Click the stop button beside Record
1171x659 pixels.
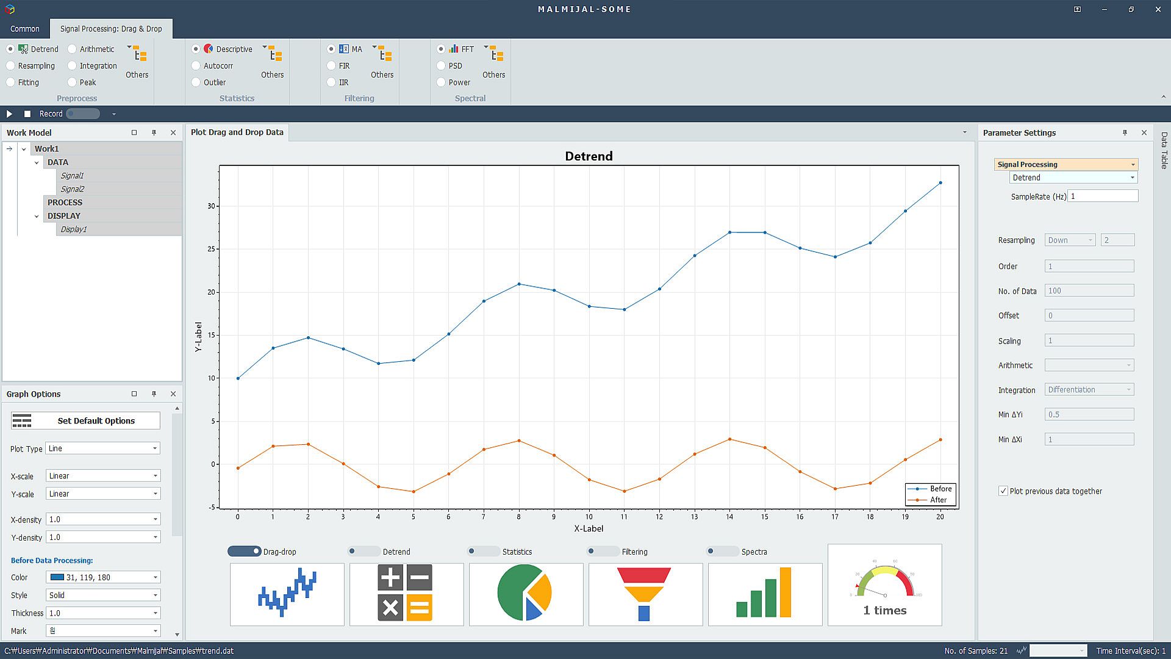pyautogui.click(x=27, y=113)
